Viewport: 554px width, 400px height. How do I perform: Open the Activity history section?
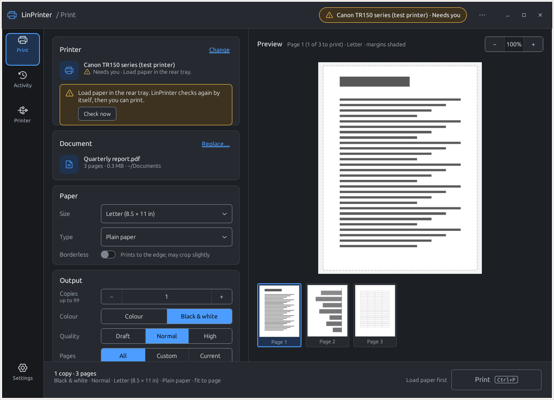[x=23, y=80]
